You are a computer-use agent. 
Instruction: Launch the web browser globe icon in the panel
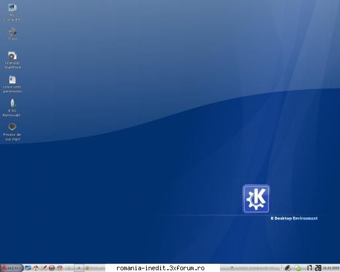click(60, 268)
